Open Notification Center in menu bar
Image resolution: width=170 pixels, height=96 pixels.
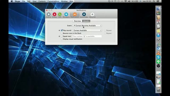click(x=158, y=1)
